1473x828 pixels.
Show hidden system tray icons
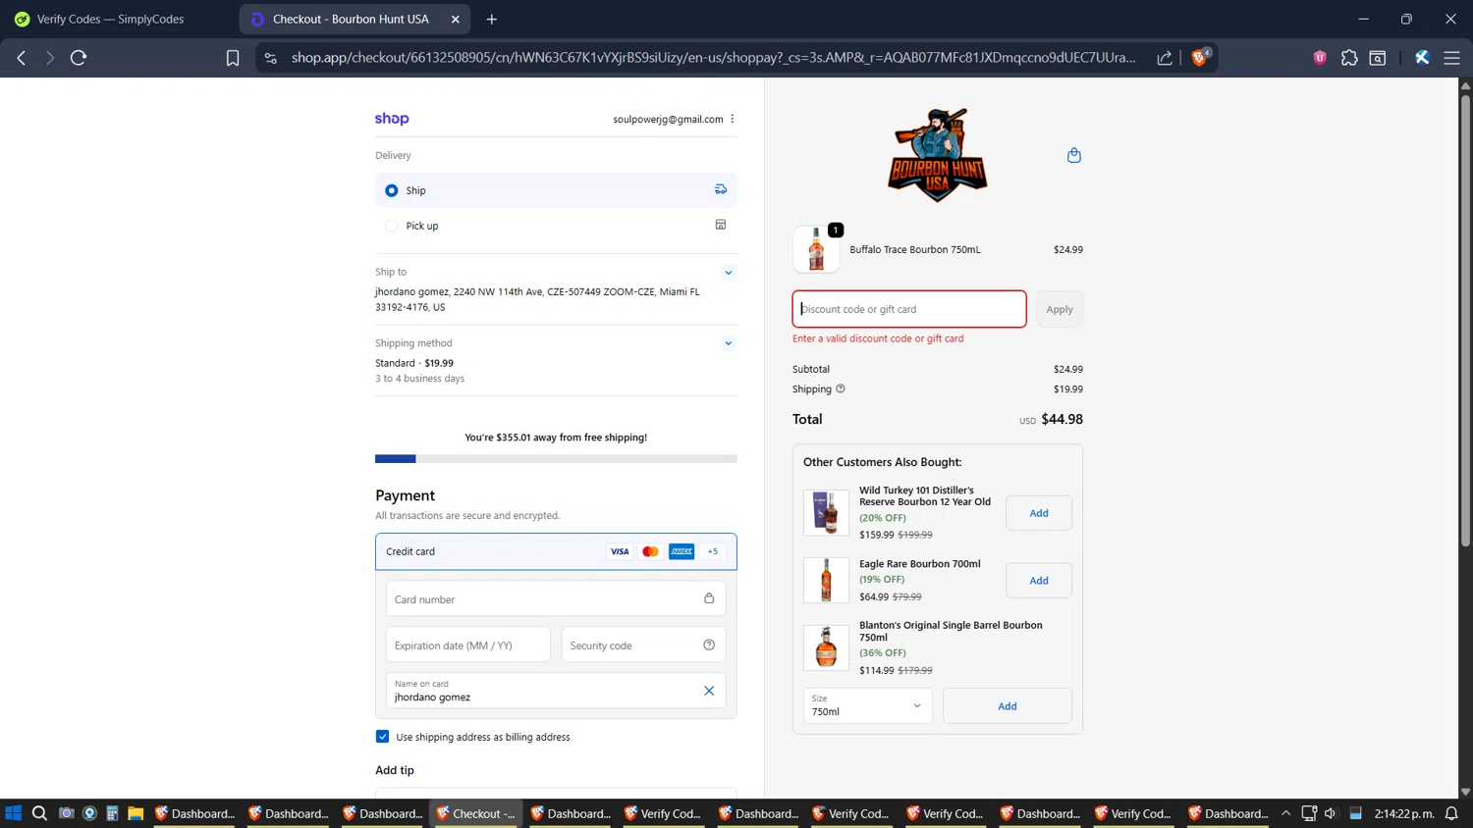(x=1285, y=813)
